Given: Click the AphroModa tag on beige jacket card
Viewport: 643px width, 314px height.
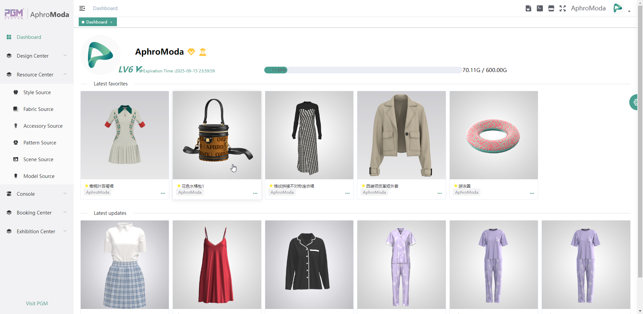Looking at the screenshot, I should [x=374, y=192].
